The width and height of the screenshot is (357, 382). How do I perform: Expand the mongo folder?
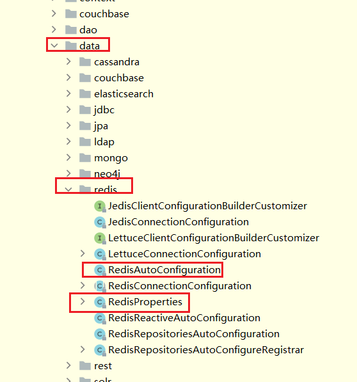coord(68,157)
